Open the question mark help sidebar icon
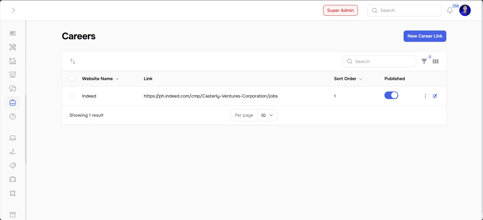Screen dimensions: 483x220 pos(13,116)
